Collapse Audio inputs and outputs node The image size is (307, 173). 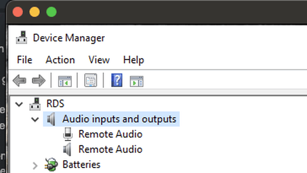coord(35,119)
